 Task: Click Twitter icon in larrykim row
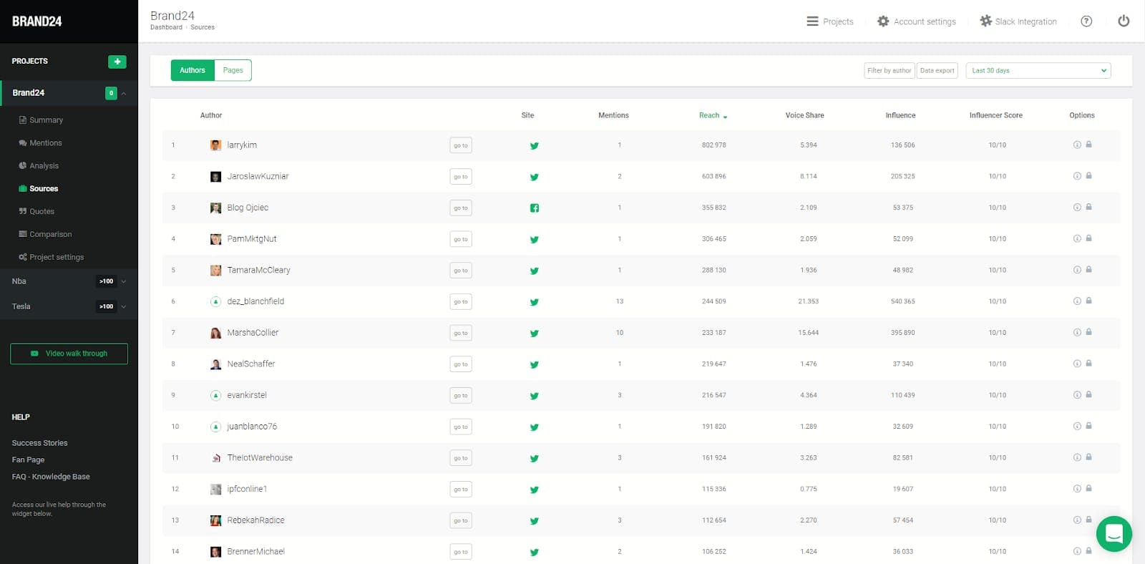534,145
